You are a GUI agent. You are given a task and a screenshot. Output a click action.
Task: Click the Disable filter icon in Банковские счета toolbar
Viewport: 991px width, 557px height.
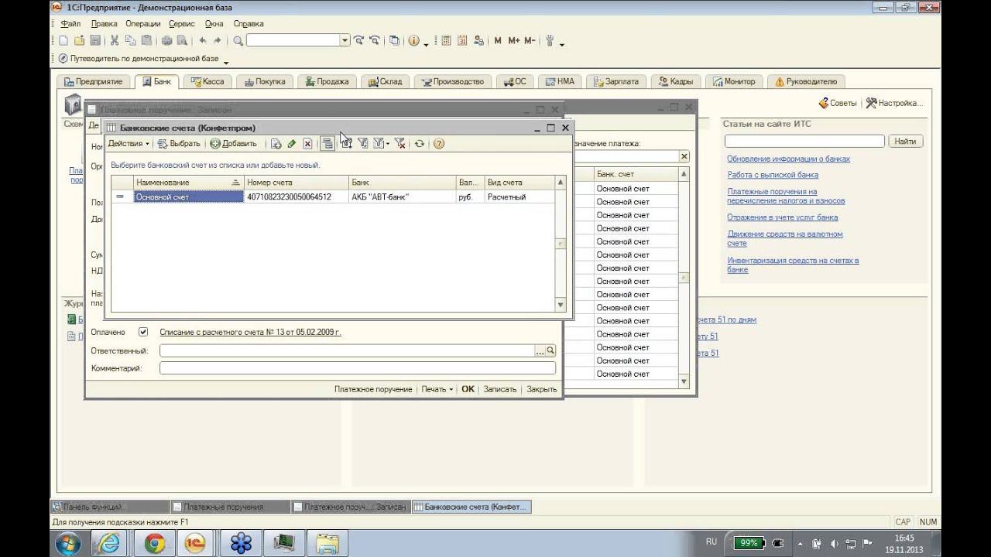[x=399, y=143]
